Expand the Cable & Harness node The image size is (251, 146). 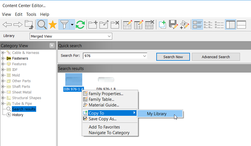pos(3,53)
